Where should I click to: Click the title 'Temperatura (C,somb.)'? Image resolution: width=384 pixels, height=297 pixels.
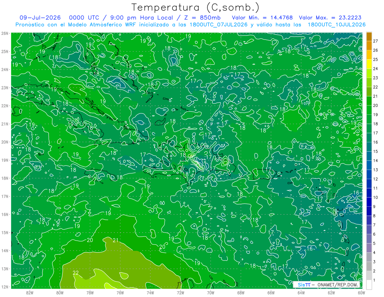coord(195,7)
